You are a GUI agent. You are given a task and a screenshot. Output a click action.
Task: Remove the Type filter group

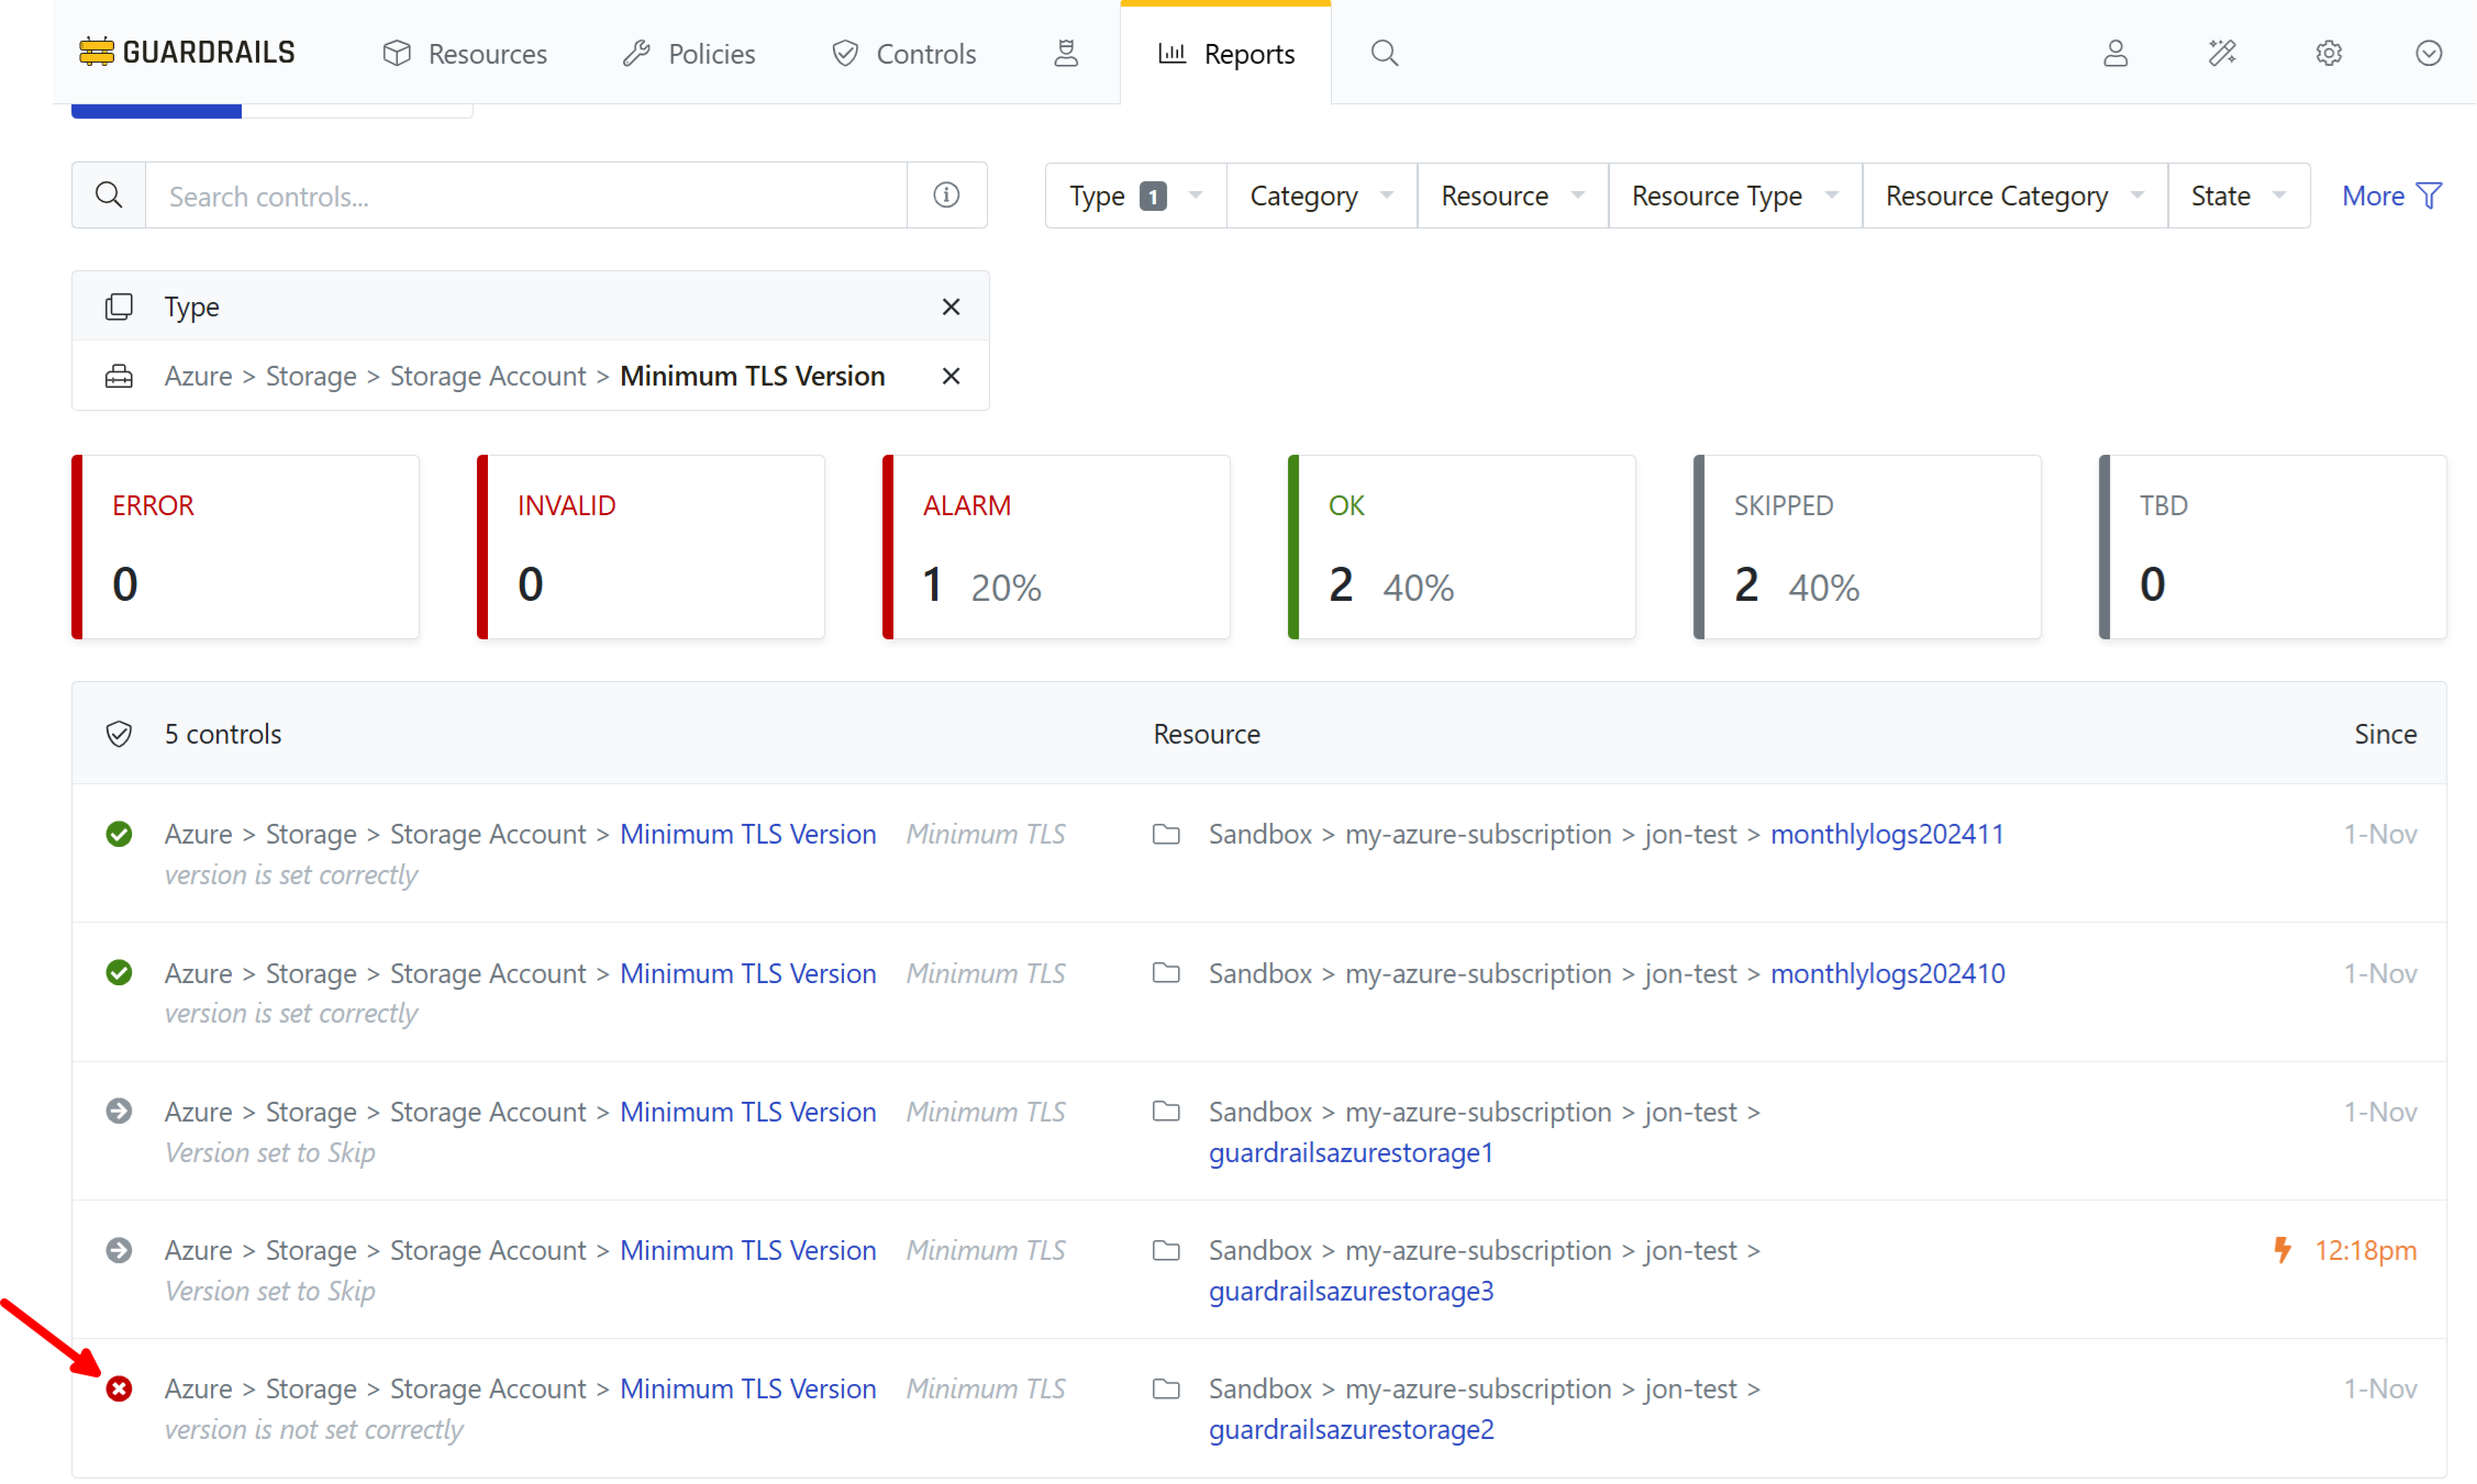coord(951,307)
